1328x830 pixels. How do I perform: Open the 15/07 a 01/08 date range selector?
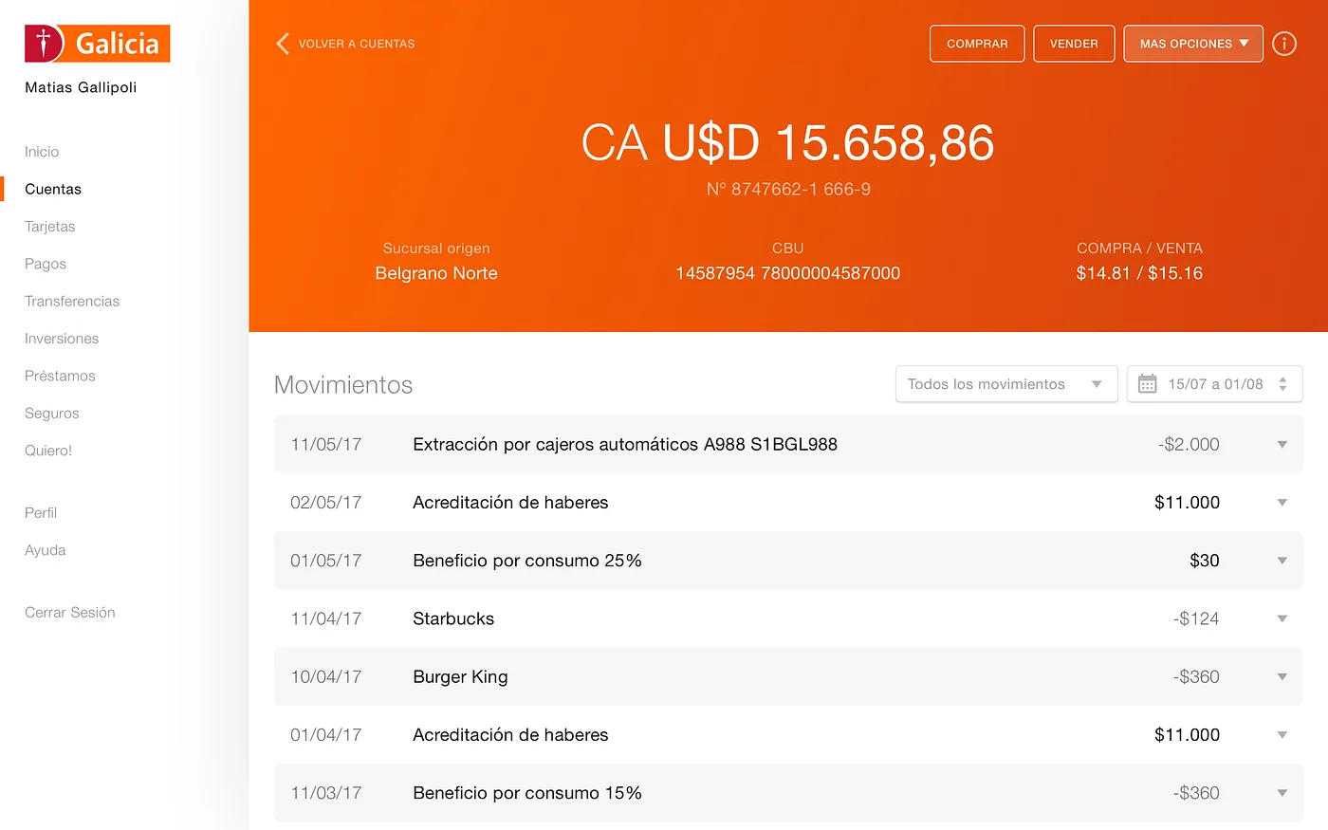pyautogui.click(x=1214, y=384)
